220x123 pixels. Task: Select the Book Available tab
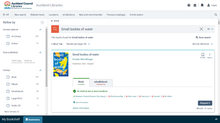click(x=81, y=83)
